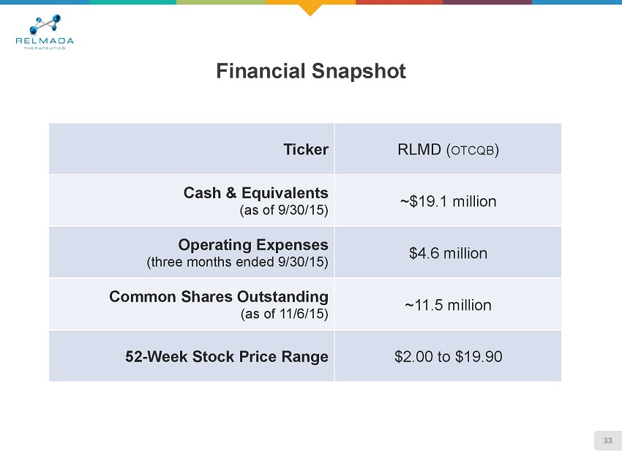Click the $2.00 to $19.90 range value
Viewport: 622px width, 466px height.
[448, 356]
